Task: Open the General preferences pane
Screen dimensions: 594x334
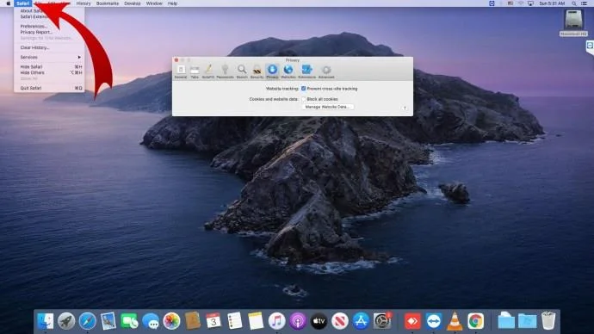Action: pos(181,71)
